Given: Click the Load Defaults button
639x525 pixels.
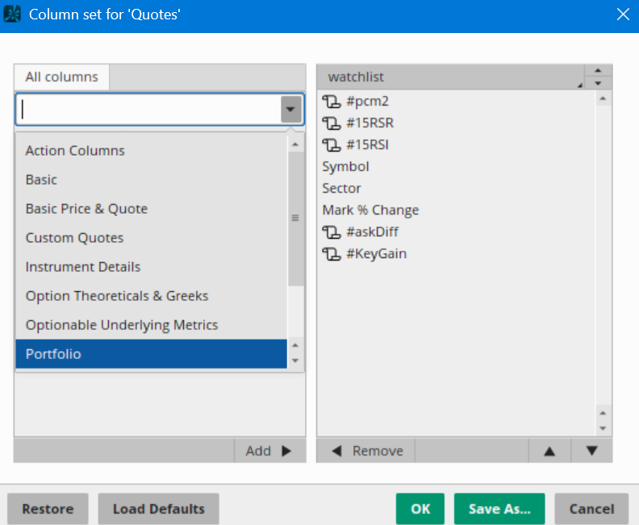Looking at the screenshot, I should click(158, 509).
